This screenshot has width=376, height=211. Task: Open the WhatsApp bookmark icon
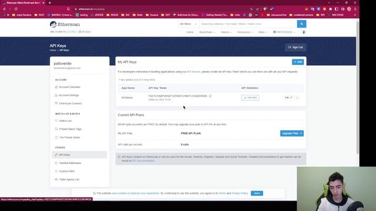(250, 15)
